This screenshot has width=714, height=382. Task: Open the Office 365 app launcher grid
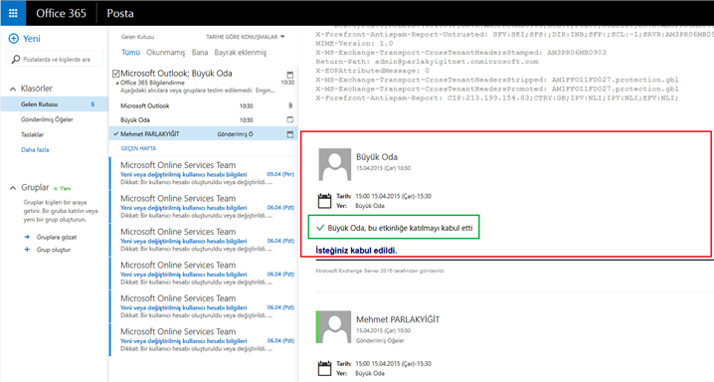(13, 13)
